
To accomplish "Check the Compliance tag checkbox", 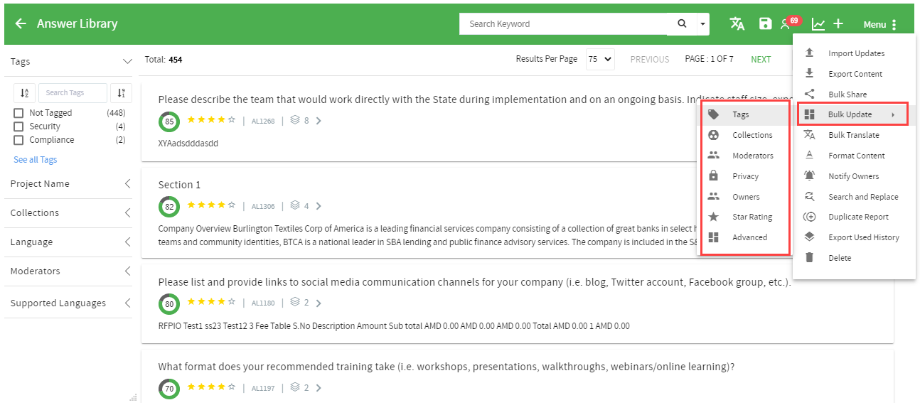I will [19, 140].
